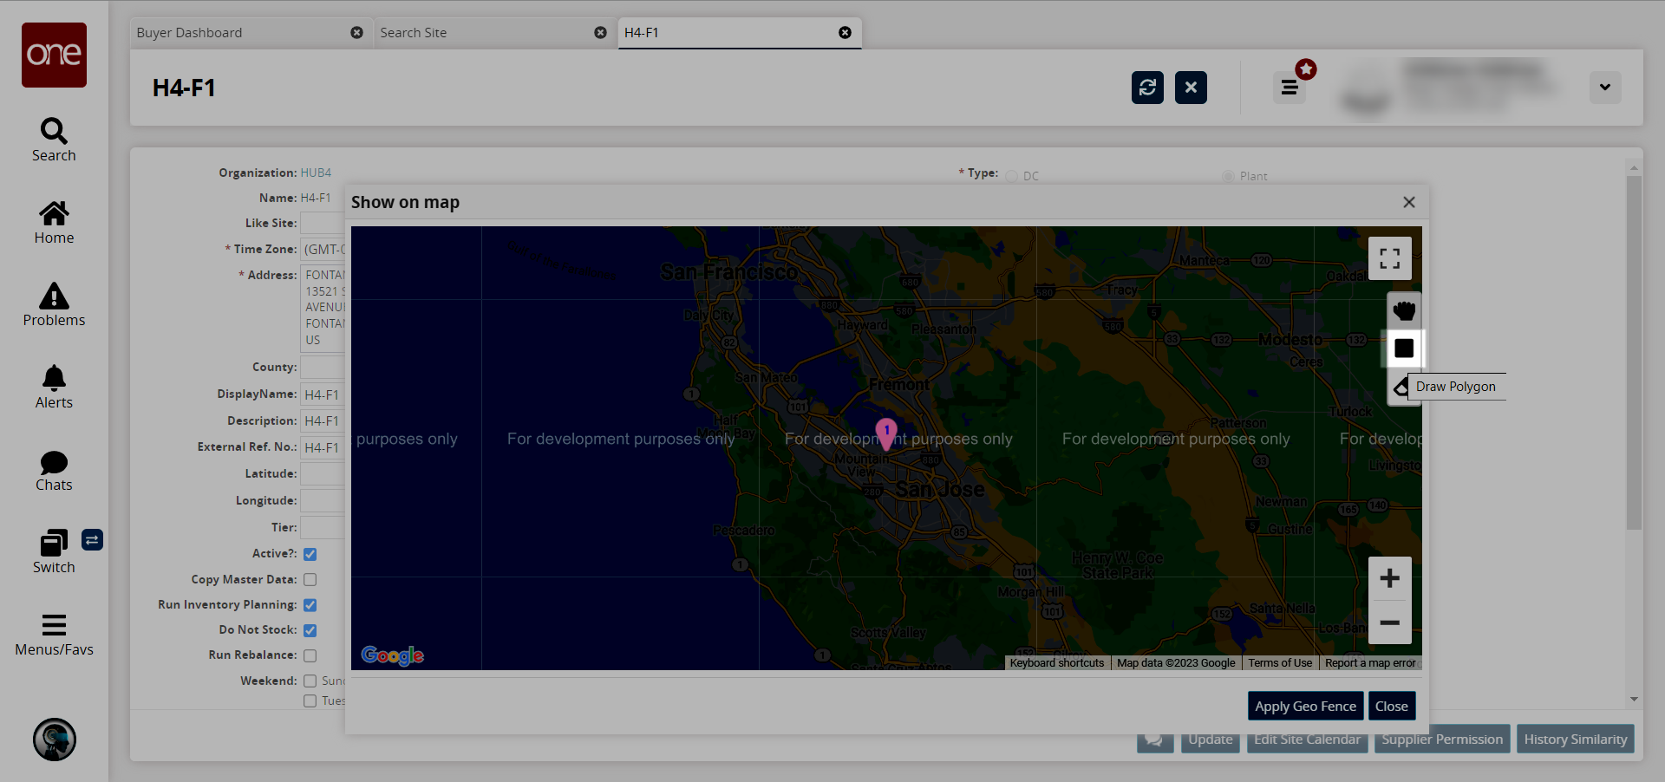Expand the user profile dropdown arrow
Viewport: 1665px width, 782px height.
pyautogui.click(x=1604, y=88)
